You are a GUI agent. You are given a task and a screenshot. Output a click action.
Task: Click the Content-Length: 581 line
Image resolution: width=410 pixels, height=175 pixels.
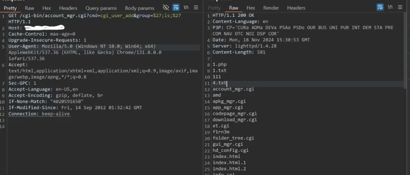[x=239, y=52]
